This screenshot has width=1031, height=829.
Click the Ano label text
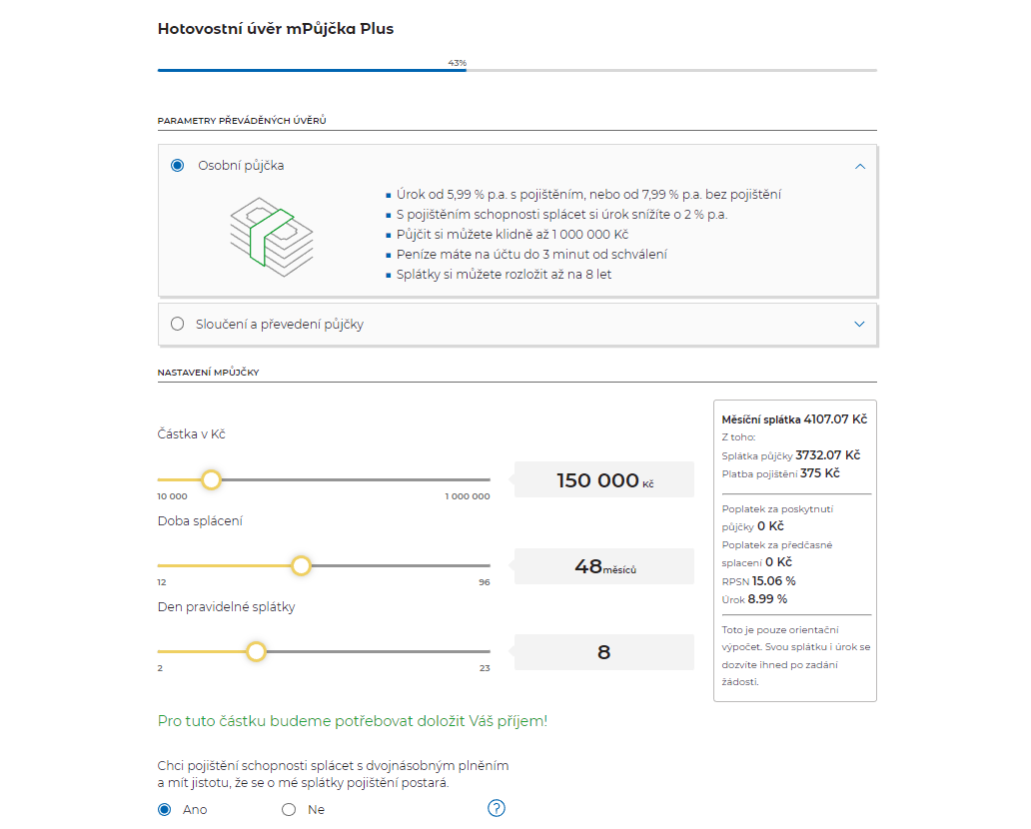pos(195,809)
